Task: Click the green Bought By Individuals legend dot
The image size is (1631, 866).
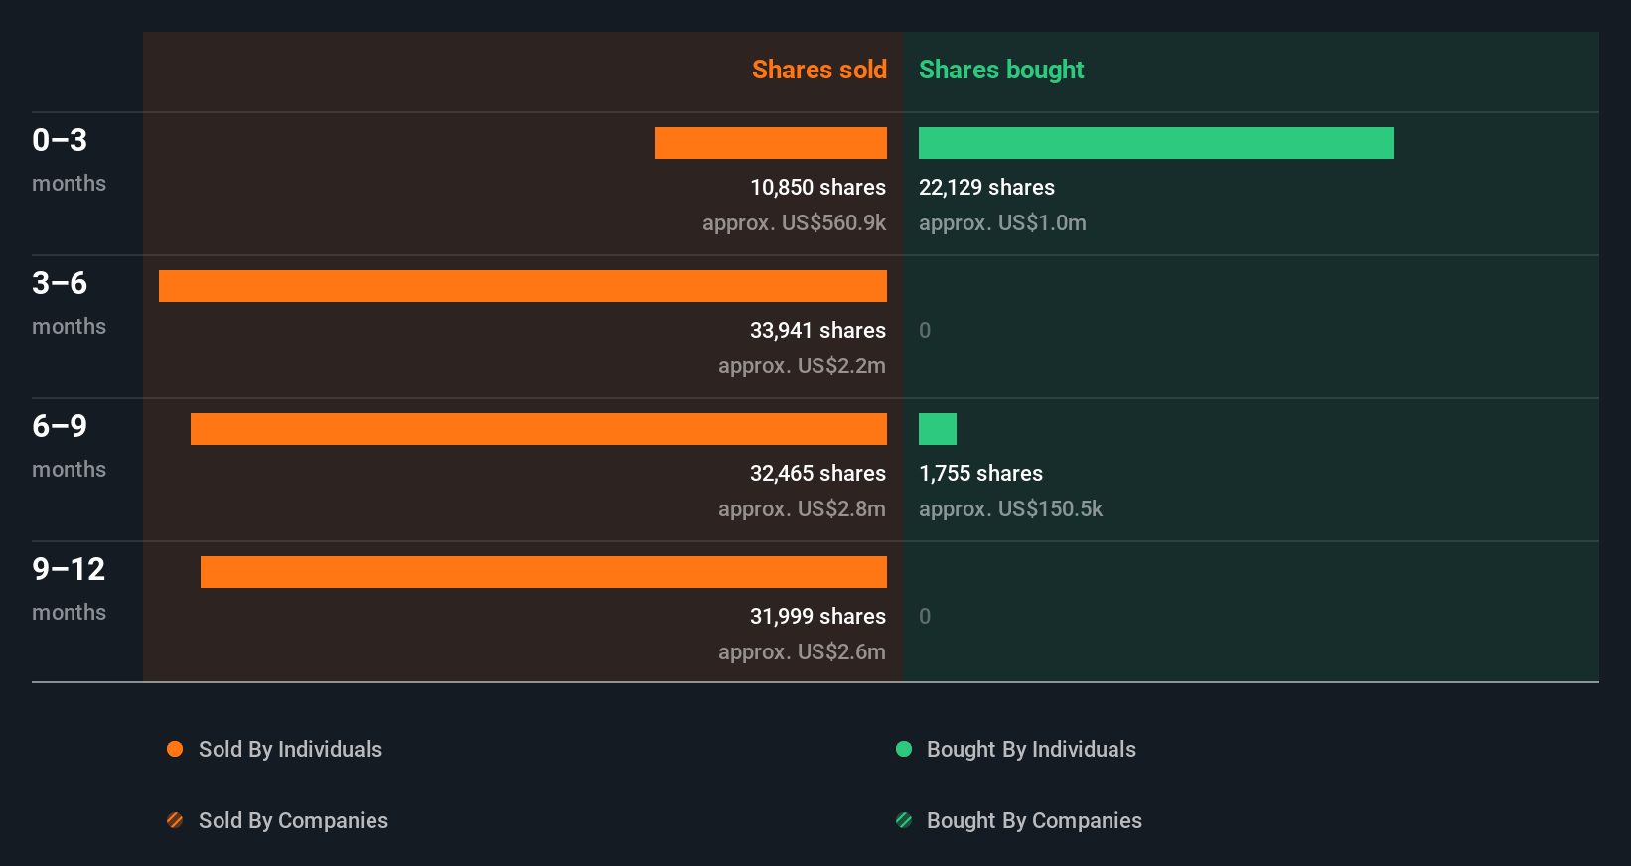Action: point(904,749)
